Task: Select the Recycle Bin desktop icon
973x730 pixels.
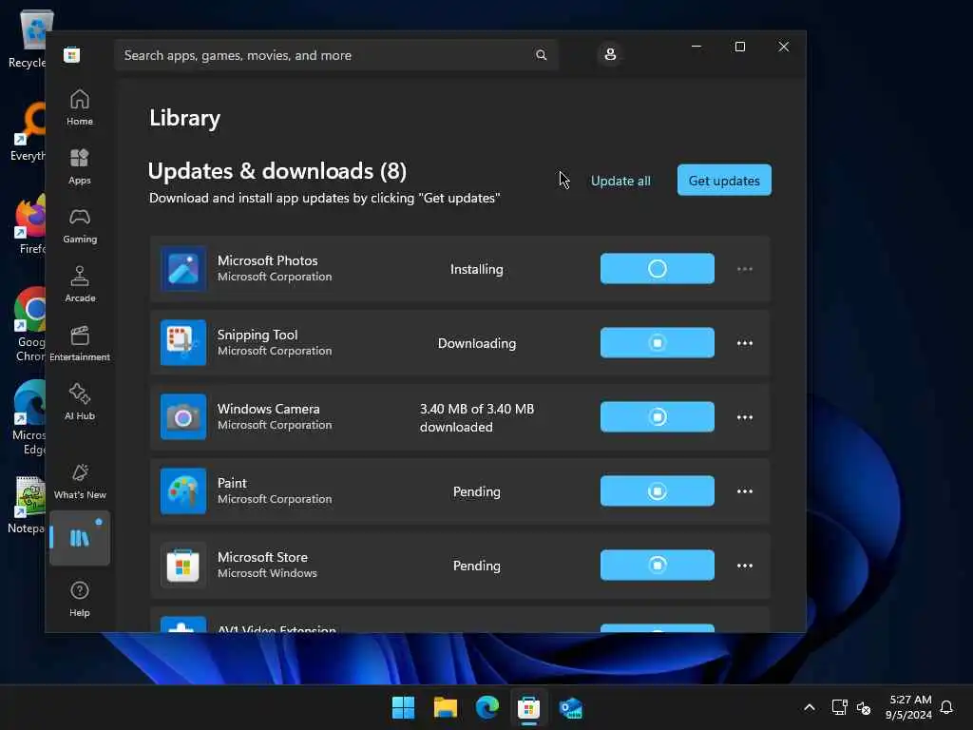Action: tap(29, 38)
